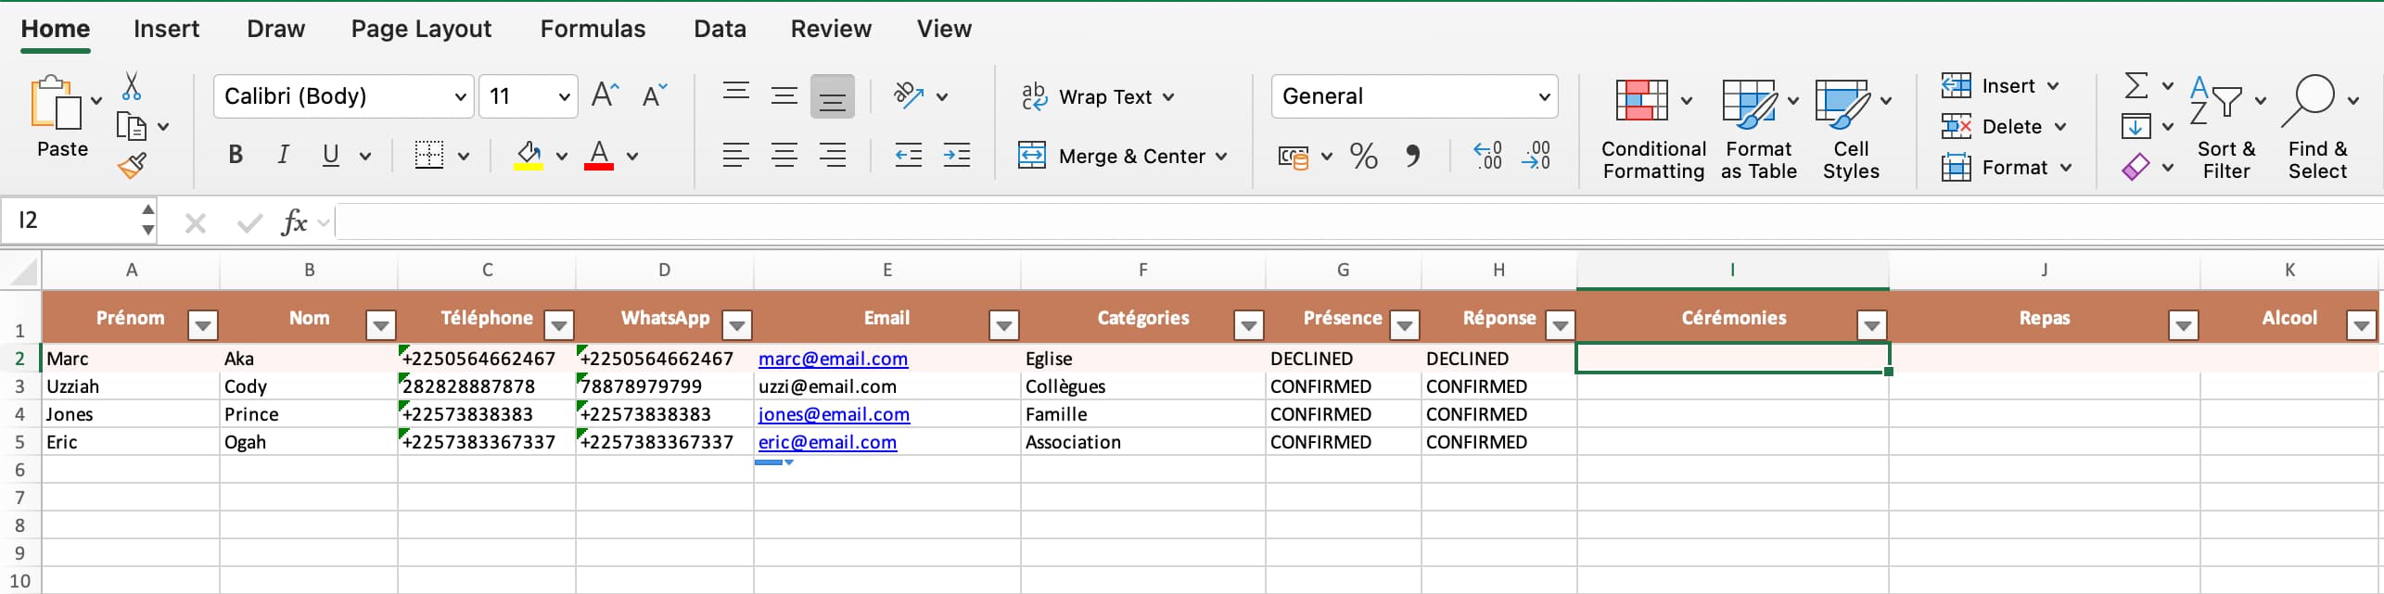This screenshot has width=2384, height=594.
Task: Click the text orientation icon
Action: [x=908, y=95]
